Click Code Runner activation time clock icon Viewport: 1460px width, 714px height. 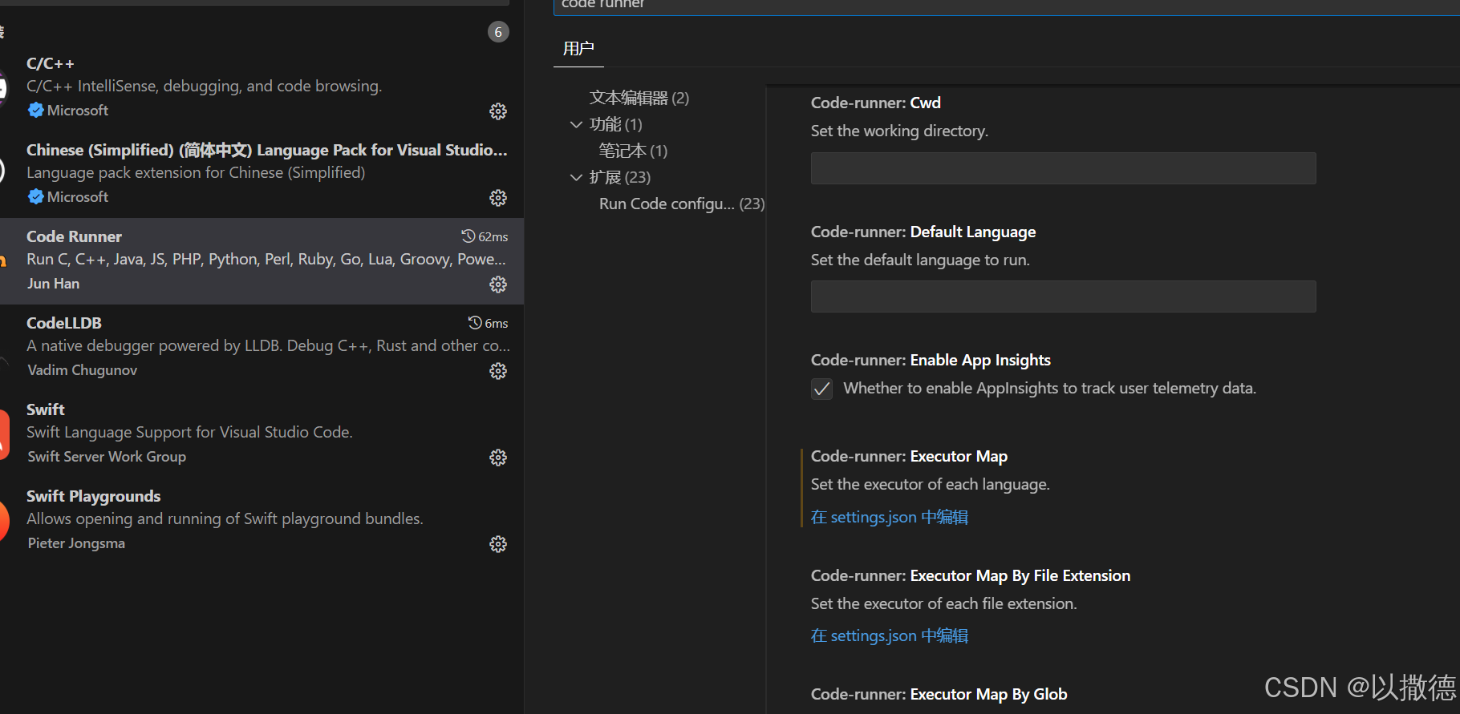(468, 236)
